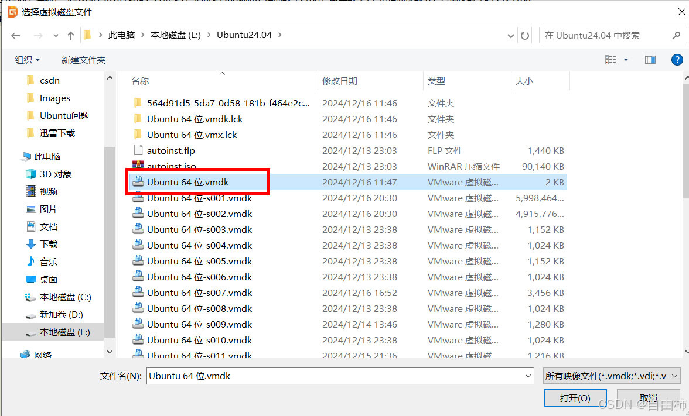The width and height of the screenshot is (689, 416).
Task: Select 此电脑 in the navigation pane
Action: pos(47,157)
